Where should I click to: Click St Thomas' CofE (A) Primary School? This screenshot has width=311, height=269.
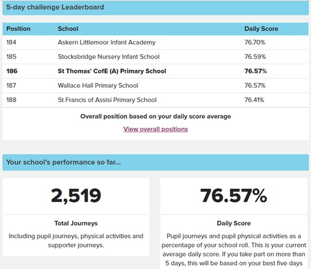pos(112,71)
